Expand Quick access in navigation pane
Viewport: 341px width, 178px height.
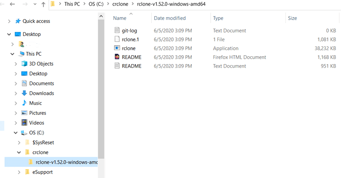[x=9, y=21]
